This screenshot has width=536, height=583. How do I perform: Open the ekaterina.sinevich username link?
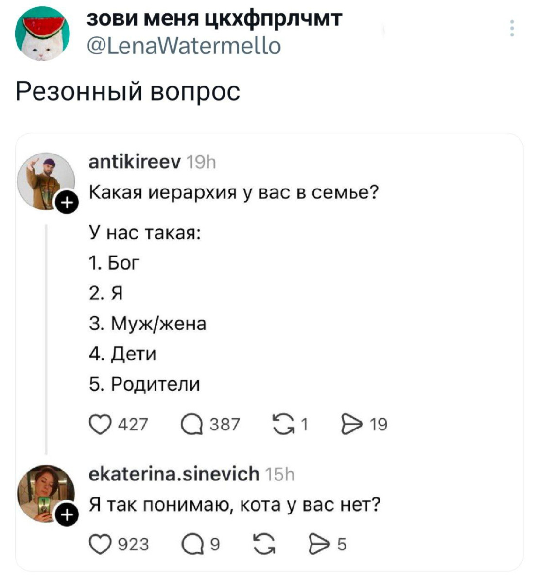[x=173, y=473]
